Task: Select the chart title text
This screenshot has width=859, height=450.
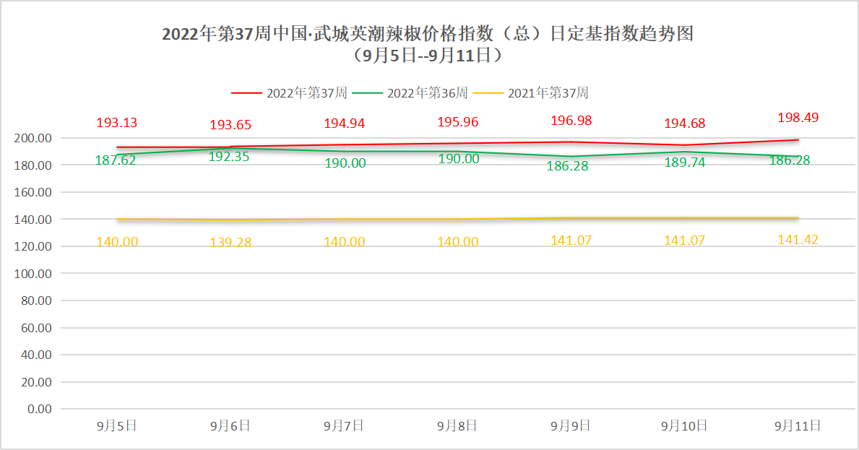Action: (x=428, y=34)
